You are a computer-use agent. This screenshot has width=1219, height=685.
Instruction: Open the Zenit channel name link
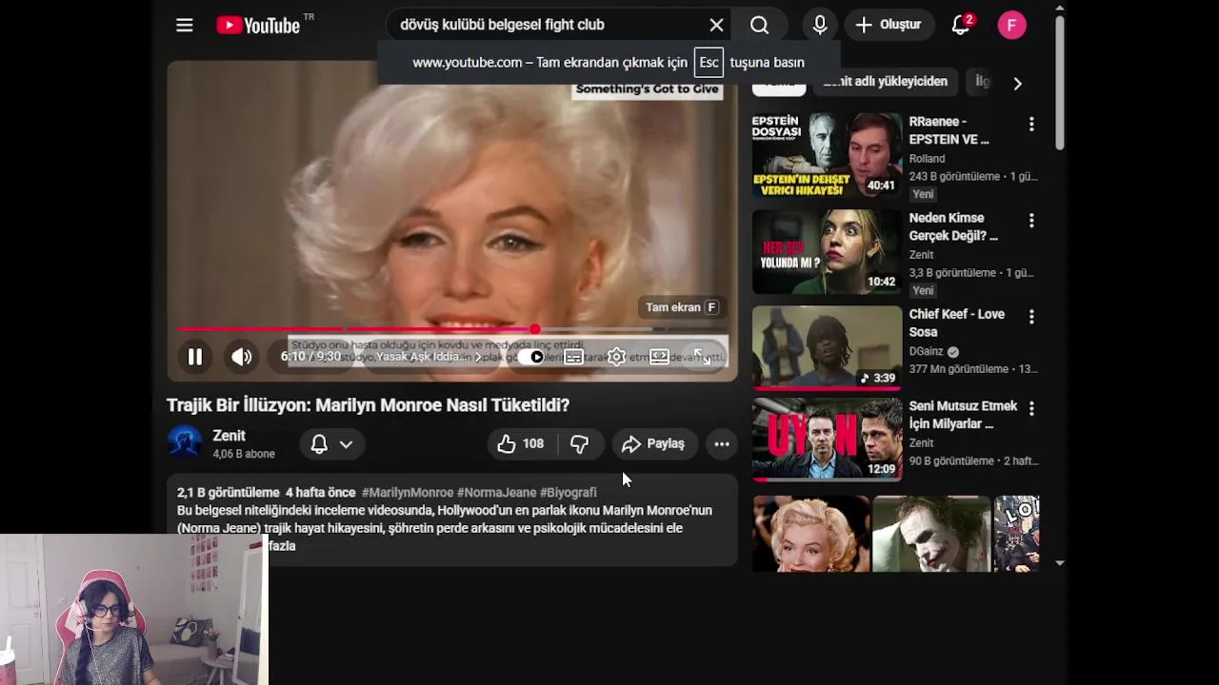(230, 436)
